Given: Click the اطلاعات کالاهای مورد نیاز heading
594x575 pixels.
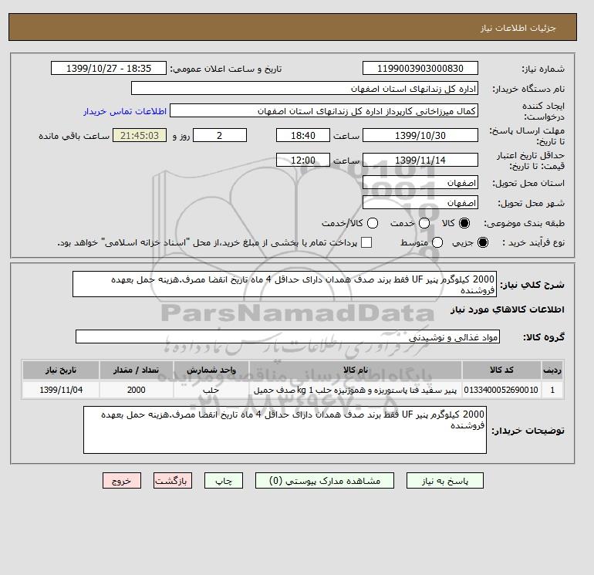Looking at the screenshot, I should click(x=508, y=309).
